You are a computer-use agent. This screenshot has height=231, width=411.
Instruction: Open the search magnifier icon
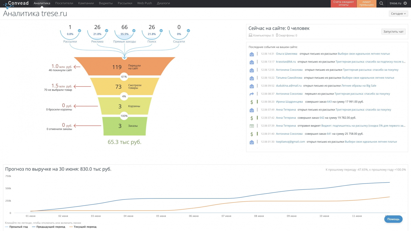[381, 3]
